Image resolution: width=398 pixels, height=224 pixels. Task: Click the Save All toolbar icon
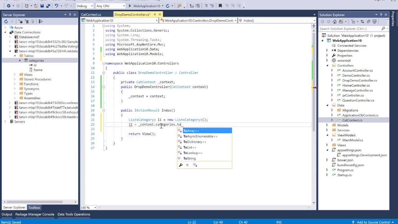(49, 6)
